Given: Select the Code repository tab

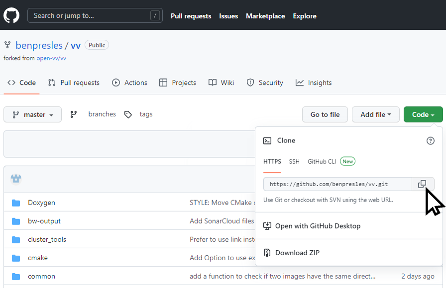Looking at the screenshot, I should [21, 82].
